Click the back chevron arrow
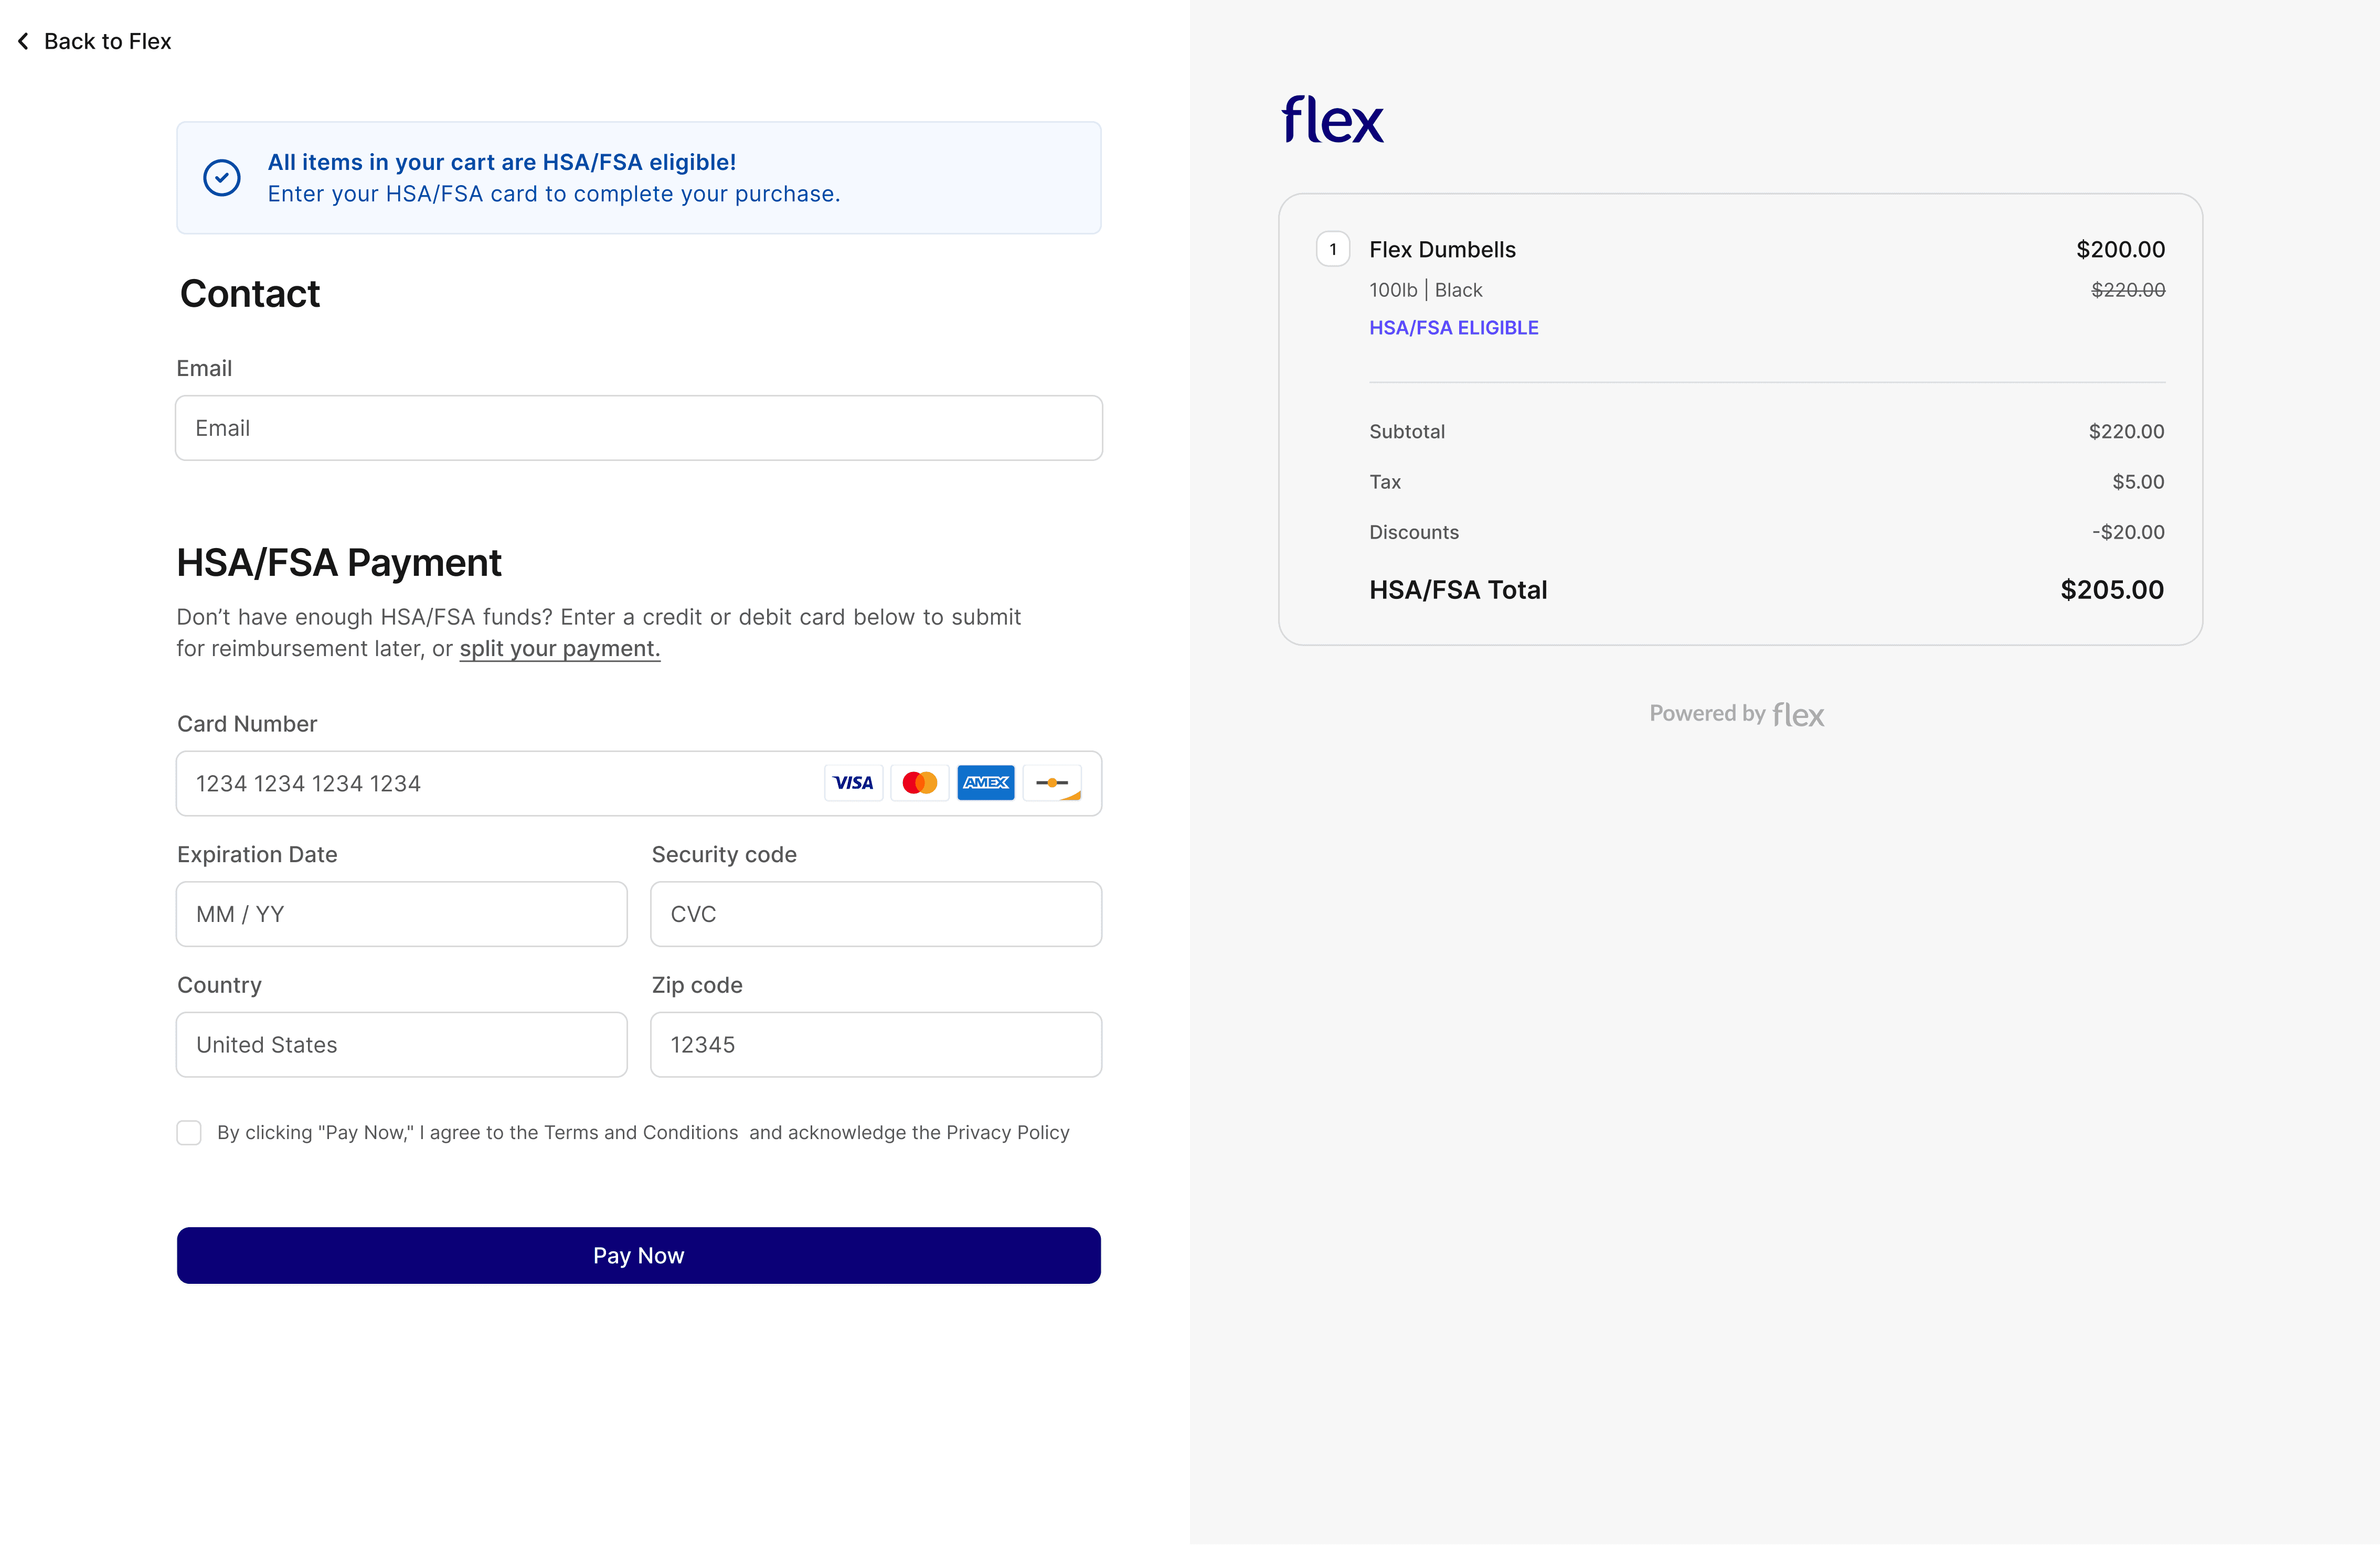This screenshot has width=2380, height=1545. click(22, 41)
